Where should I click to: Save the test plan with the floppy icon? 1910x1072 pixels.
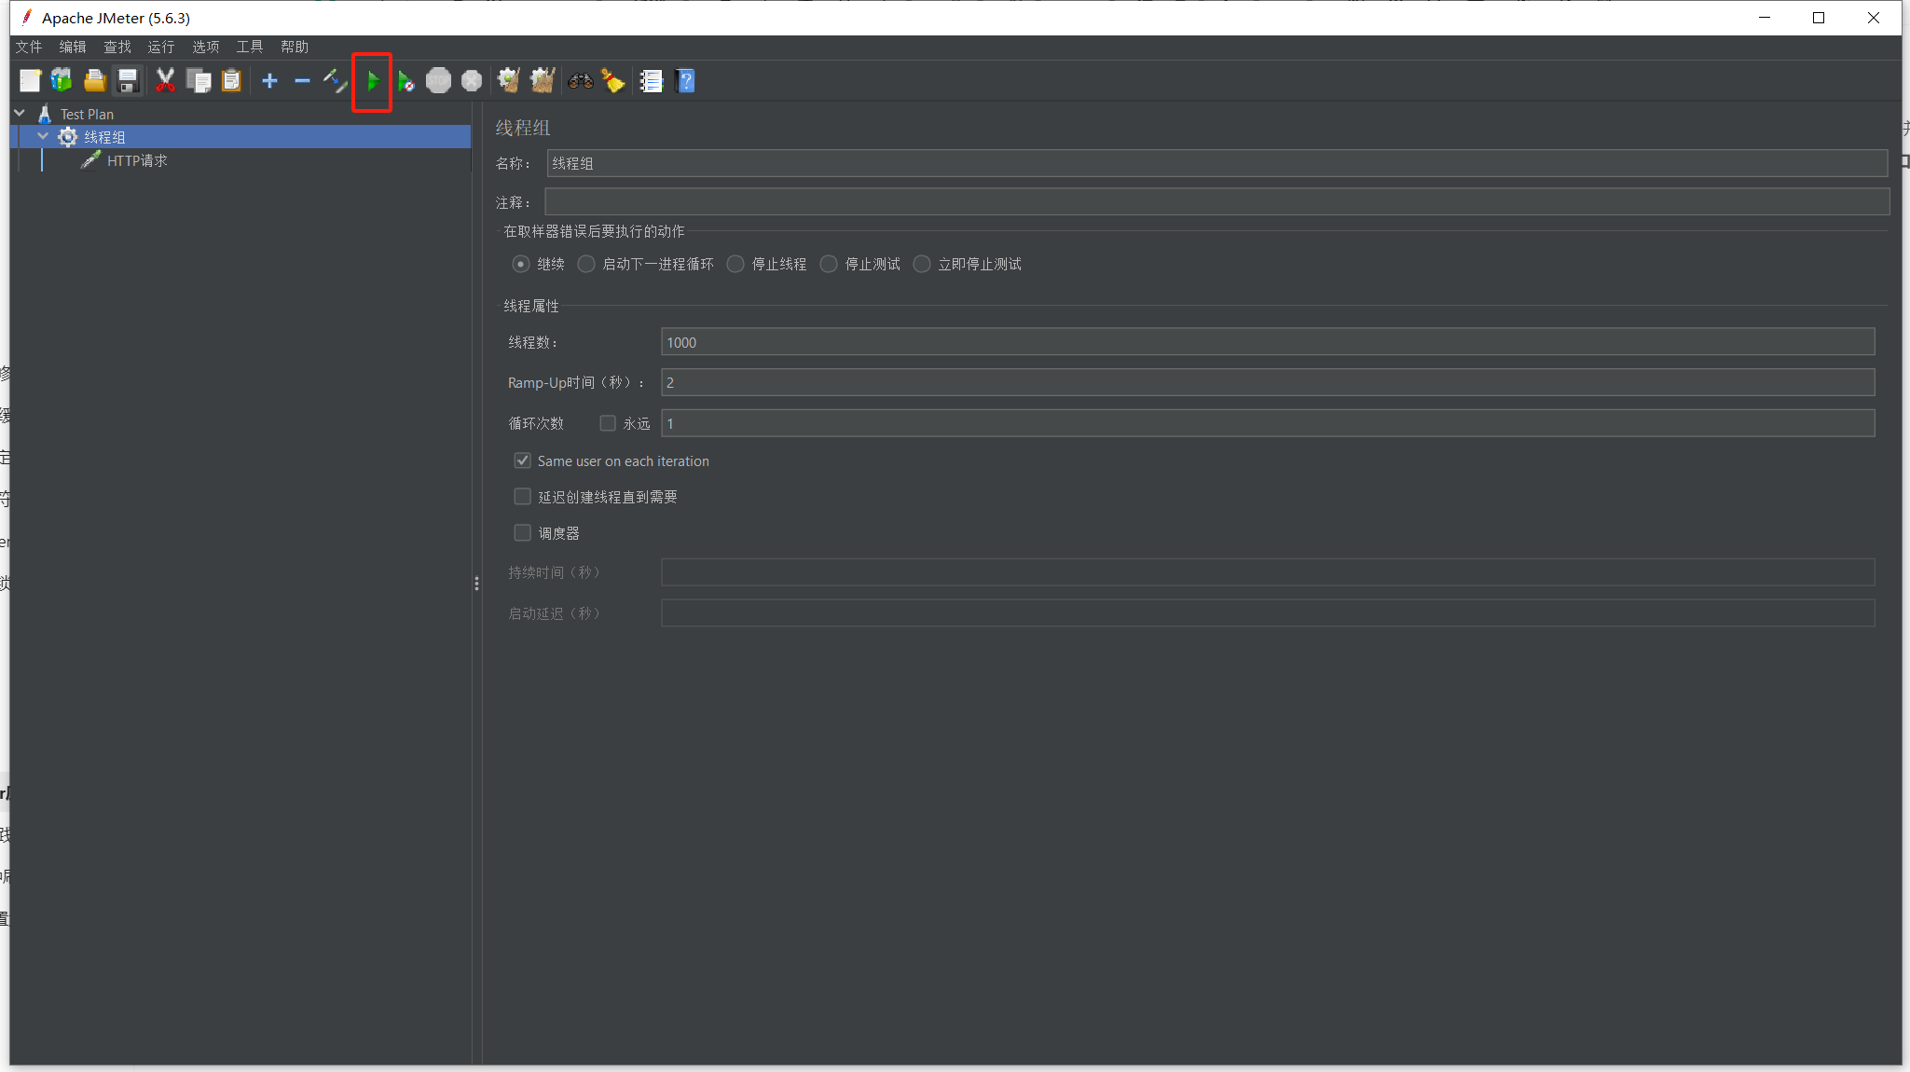tap(128, 81)
